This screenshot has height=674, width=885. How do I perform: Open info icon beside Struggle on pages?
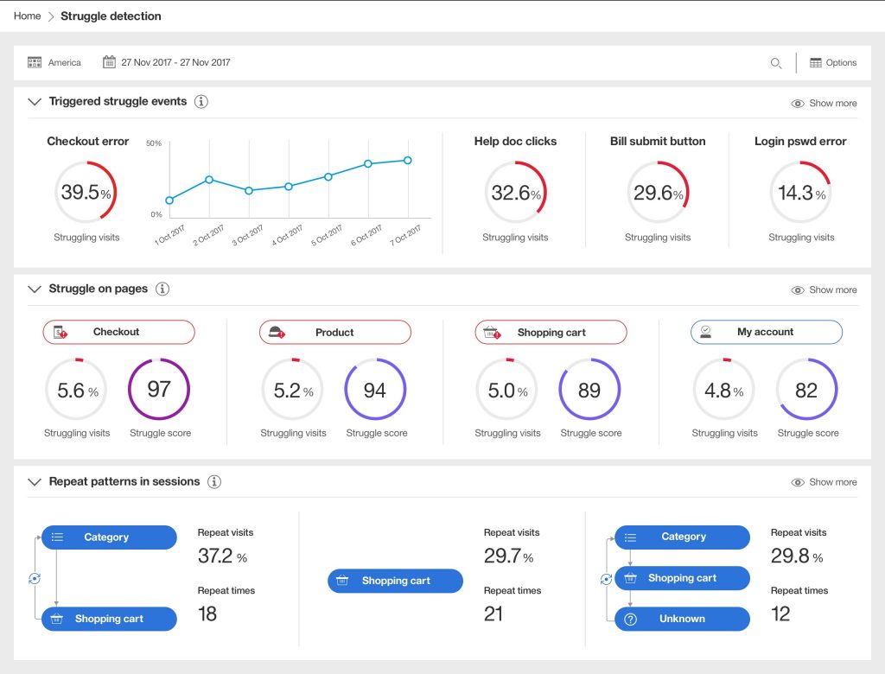162,289
